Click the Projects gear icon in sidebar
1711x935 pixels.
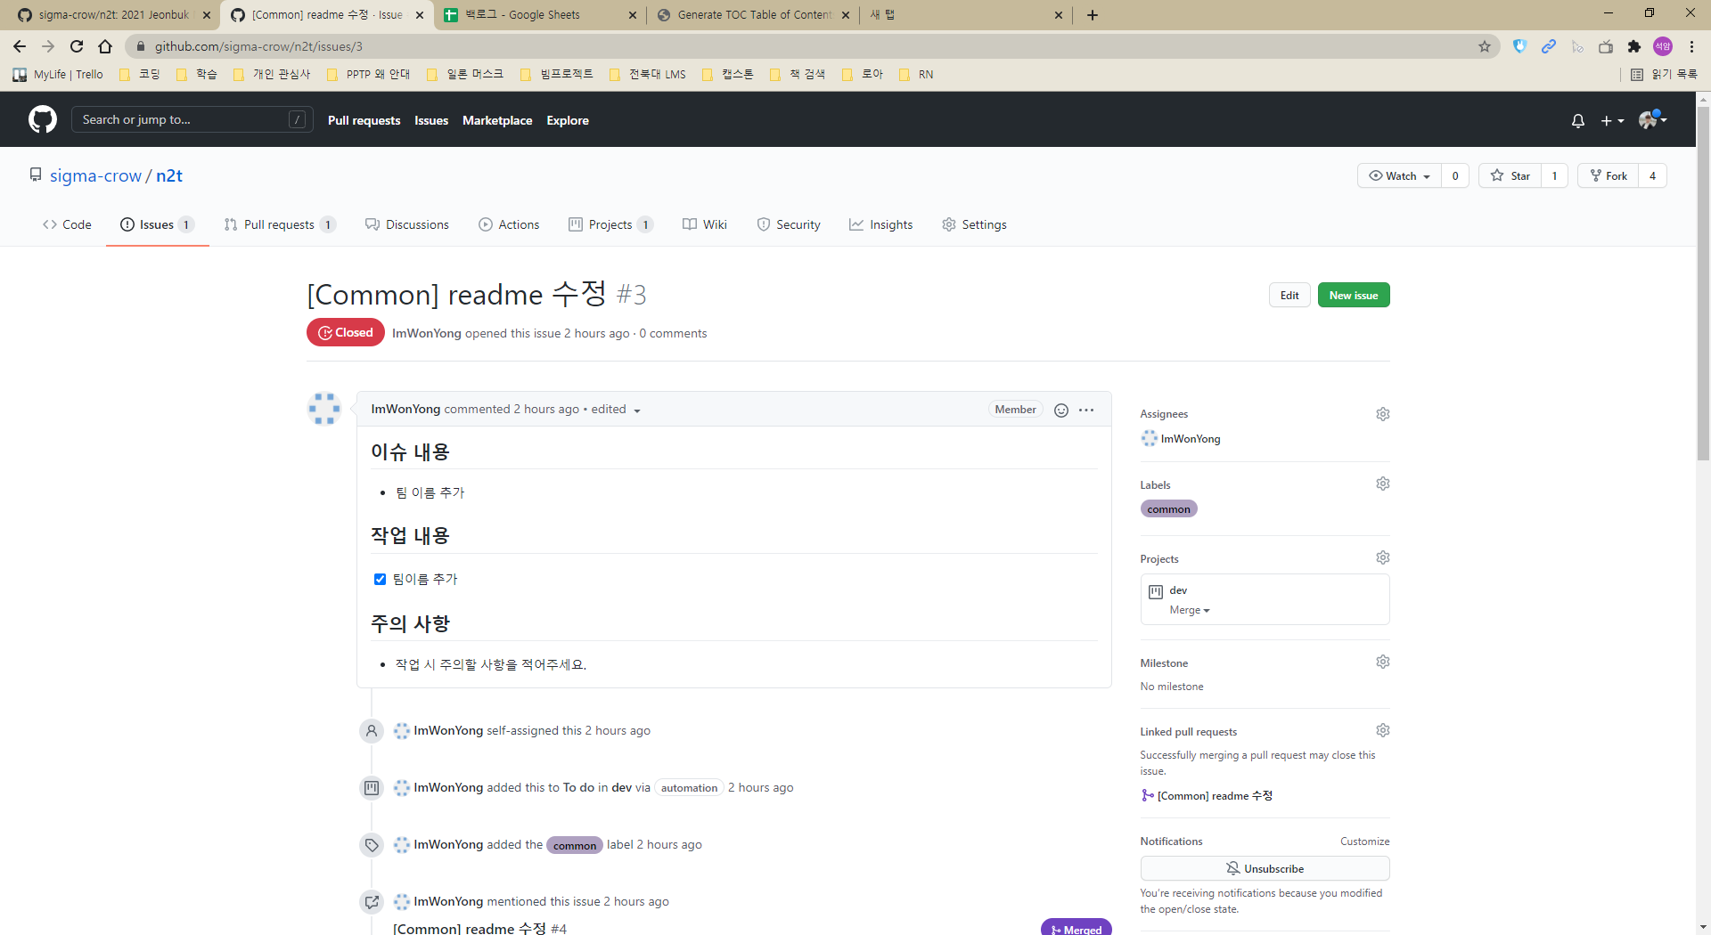[x=1382, y=557]
